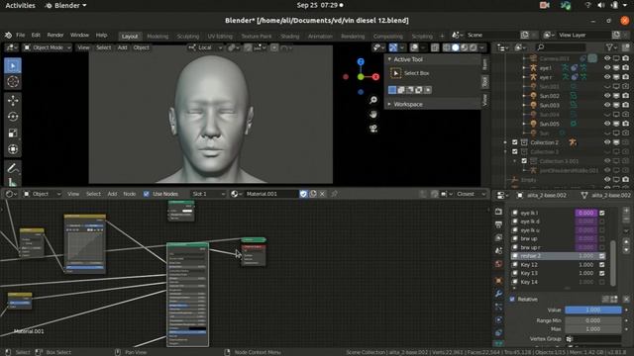Select solid viewport shading sphere

click(x=456, y=47)
